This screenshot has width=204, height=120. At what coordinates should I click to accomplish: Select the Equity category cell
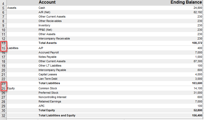point(11,88)
